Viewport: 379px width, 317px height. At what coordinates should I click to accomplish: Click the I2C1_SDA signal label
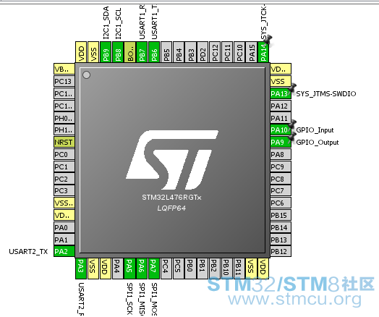click(x=106, y=23)
